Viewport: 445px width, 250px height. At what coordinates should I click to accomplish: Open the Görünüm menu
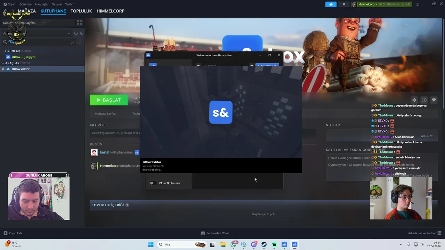[x=25, y=4]
